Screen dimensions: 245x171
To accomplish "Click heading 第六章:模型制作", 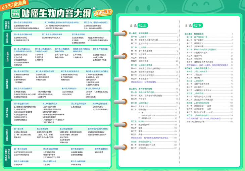I will point(50,161).
